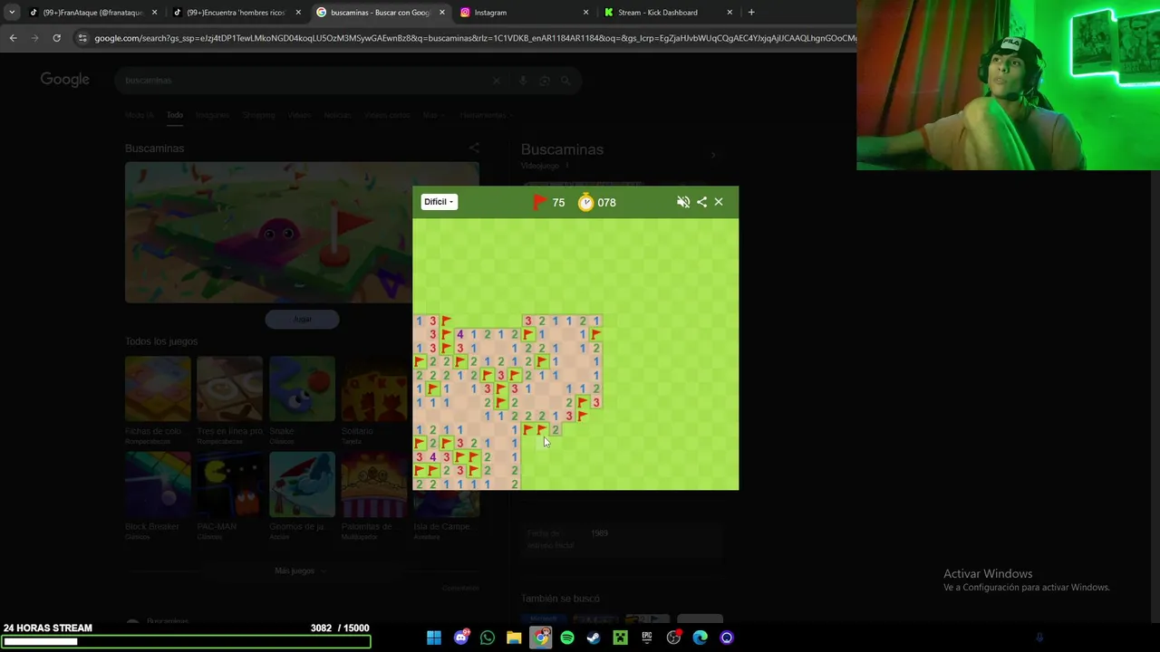Go back in browser history
Screen dimensions: 1160x652
13,38
